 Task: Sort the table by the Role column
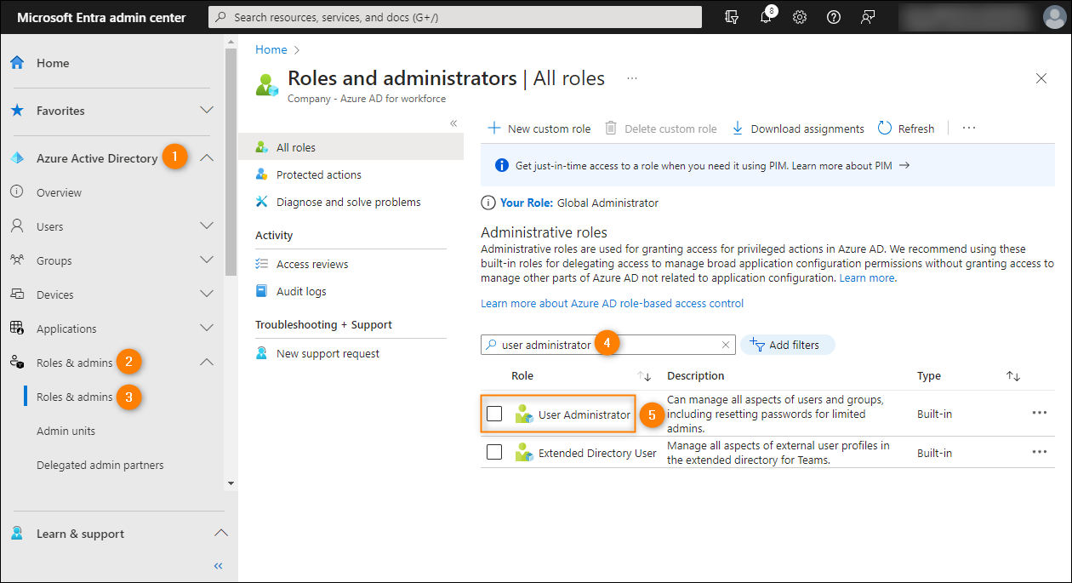point(644,376)
